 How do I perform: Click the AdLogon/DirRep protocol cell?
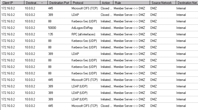[82, 28]
